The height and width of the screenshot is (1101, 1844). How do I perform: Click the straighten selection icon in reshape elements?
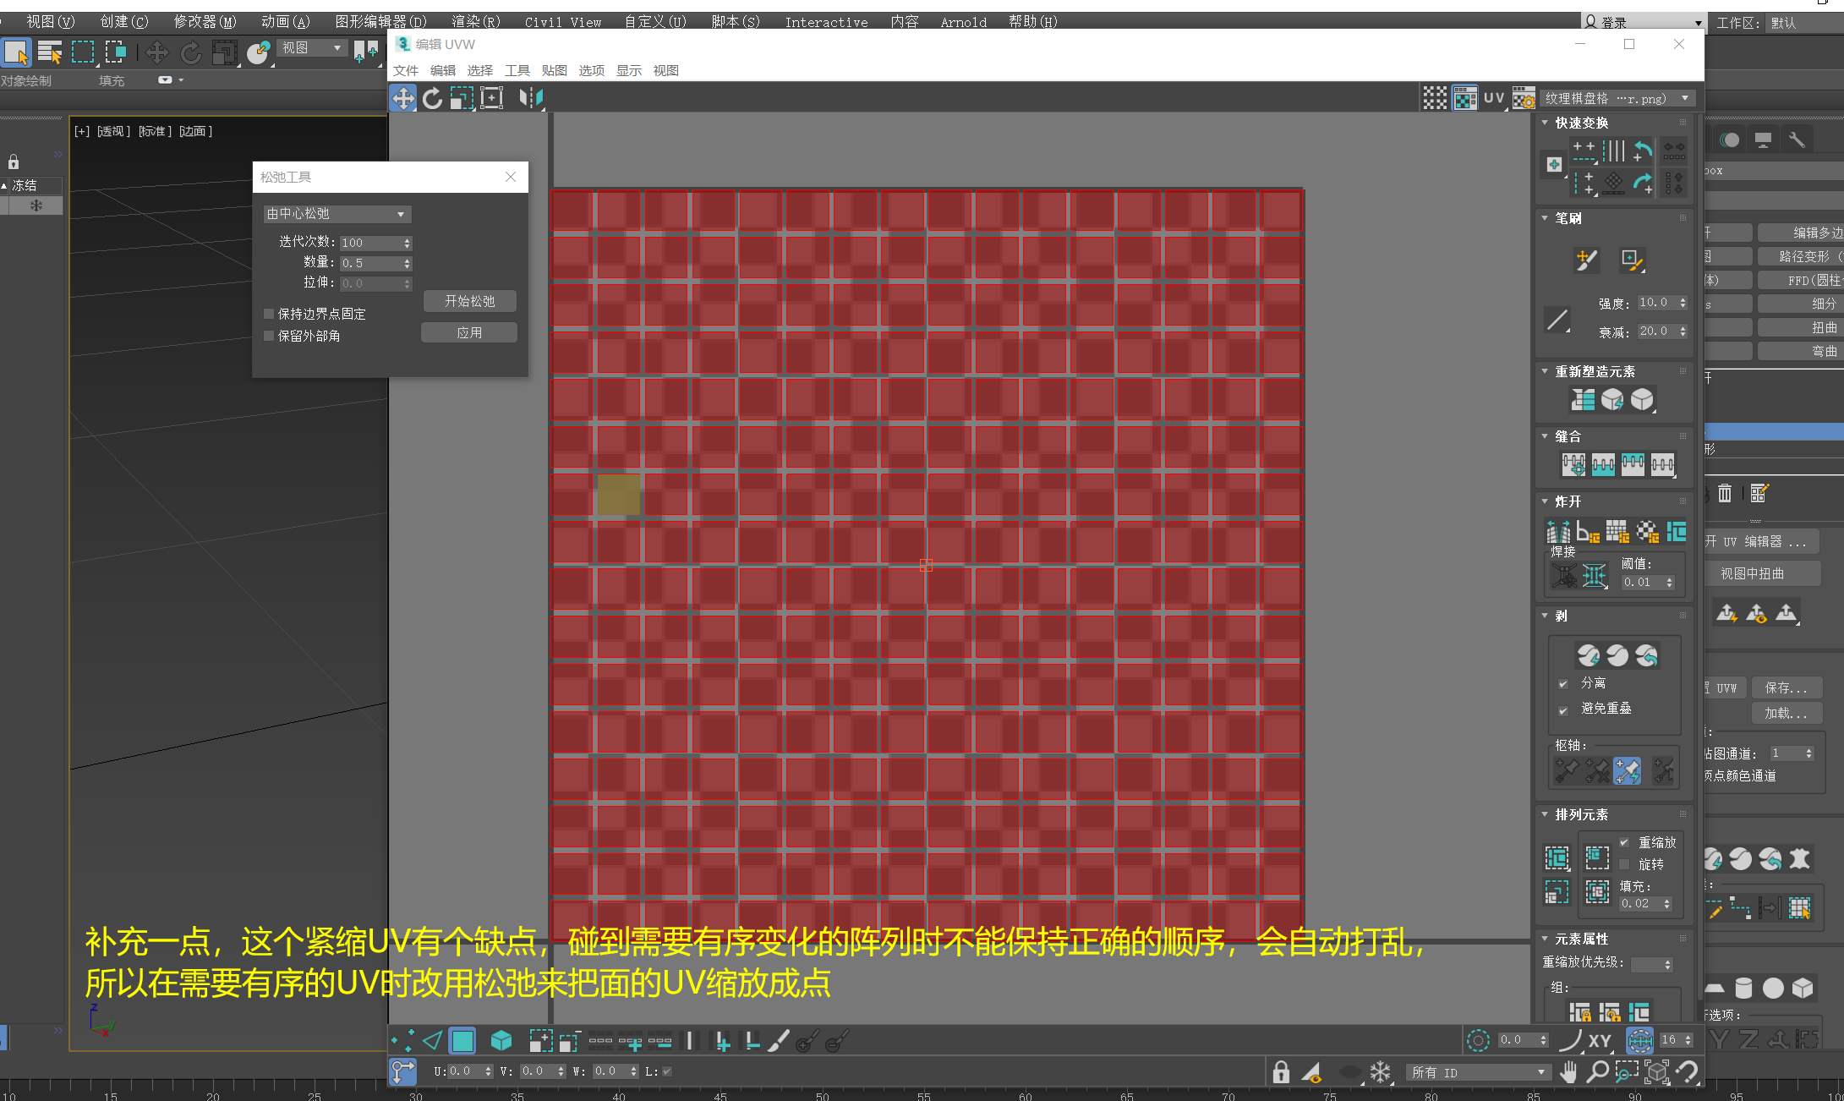[x=1582, y=399]
